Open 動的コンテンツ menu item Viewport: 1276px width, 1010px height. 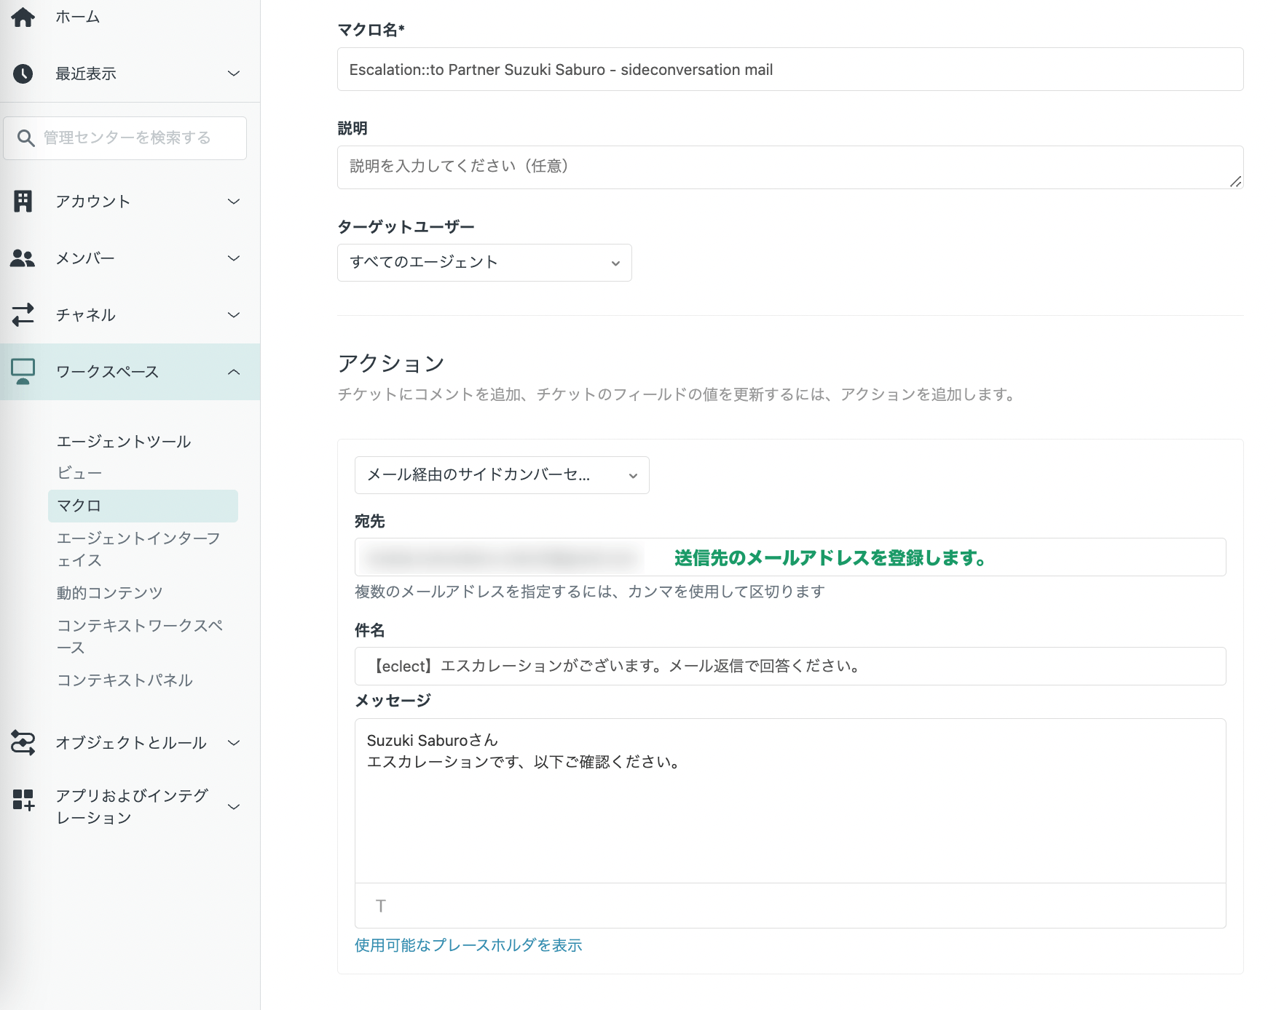[110, 593]
